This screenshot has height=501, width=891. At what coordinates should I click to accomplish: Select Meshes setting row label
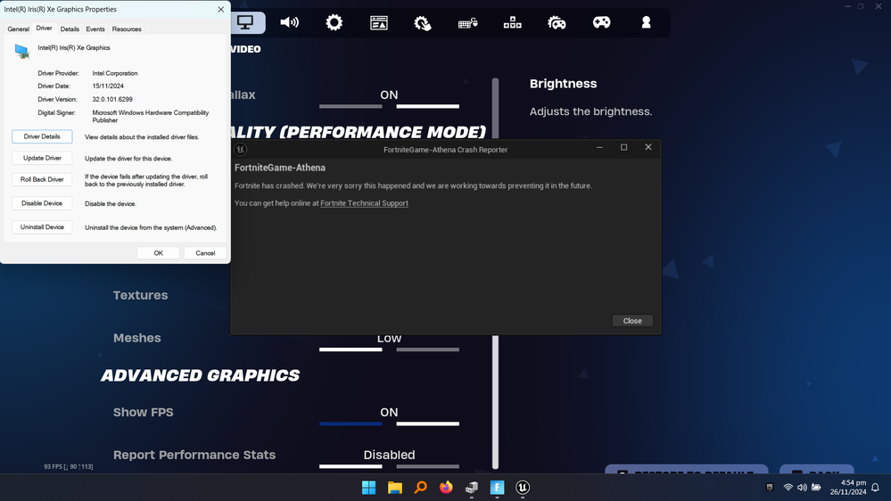point(137,338)
